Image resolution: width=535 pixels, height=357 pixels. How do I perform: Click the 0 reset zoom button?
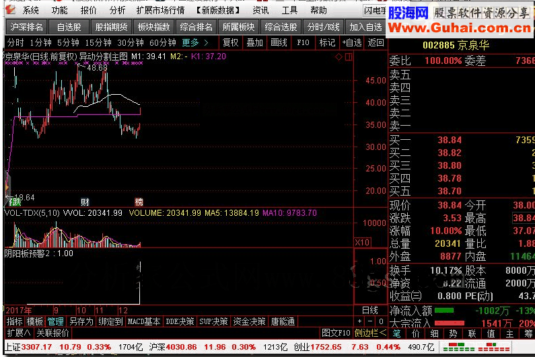(x=381, y=321)
